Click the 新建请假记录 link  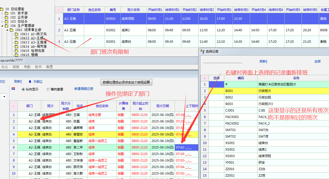point(84,89)
